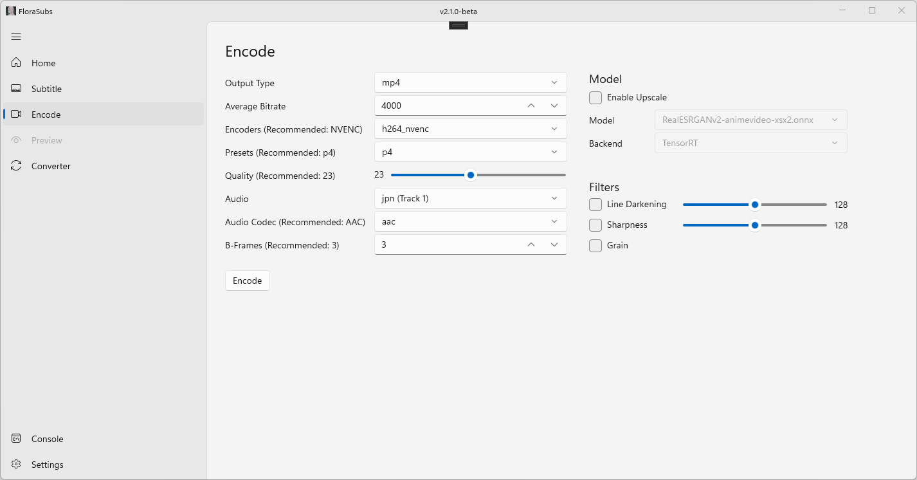Click the Converter sync icon
The image size is (917, 480).
(17, 166)
